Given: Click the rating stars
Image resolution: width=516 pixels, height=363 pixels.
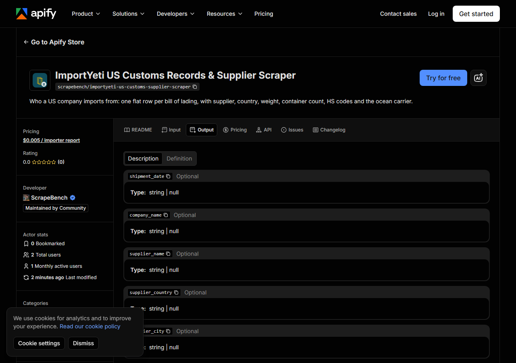Looking at the screenshot, I should pos(44,162).
